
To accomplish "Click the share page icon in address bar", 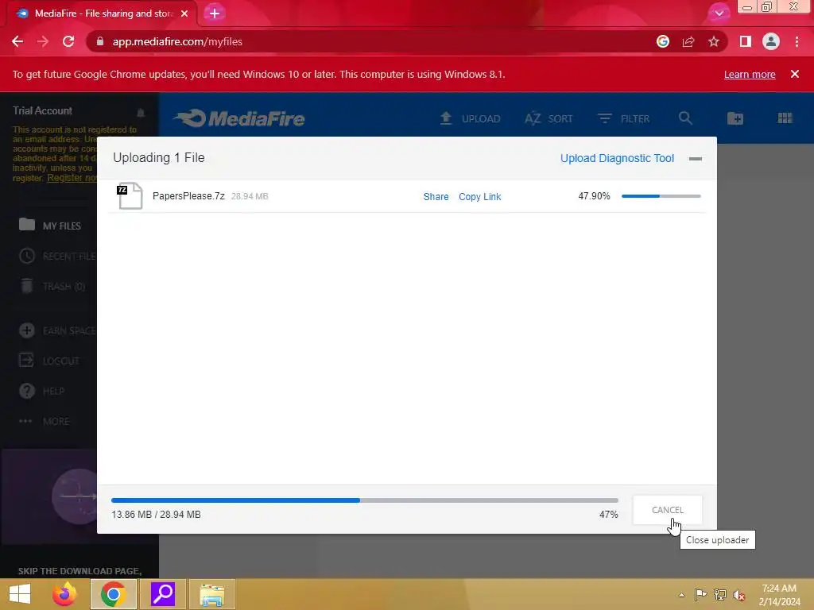I will pyautogui.click(x=688, y=41).
